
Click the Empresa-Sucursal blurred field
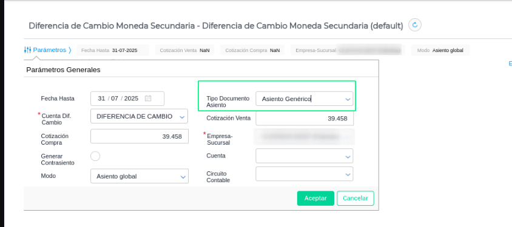point(304,137)
